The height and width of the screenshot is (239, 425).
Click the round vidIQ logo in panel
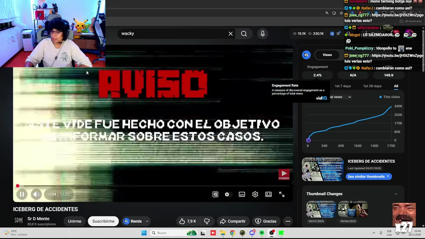pyautogui.click(x=306, y=55)
